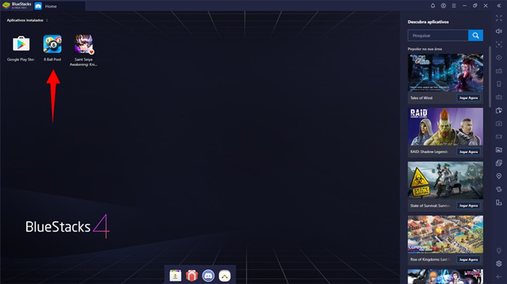The height and width of the screenshot is (284, 507).
Task: Click the volume speaker sidebar icon
Action: [x=499, y=31]
